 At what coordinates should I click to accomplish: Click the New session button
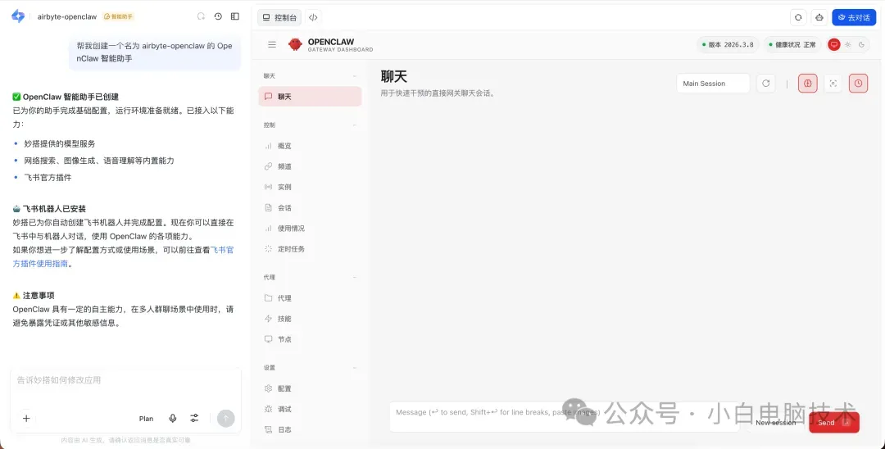click(775, 423)
